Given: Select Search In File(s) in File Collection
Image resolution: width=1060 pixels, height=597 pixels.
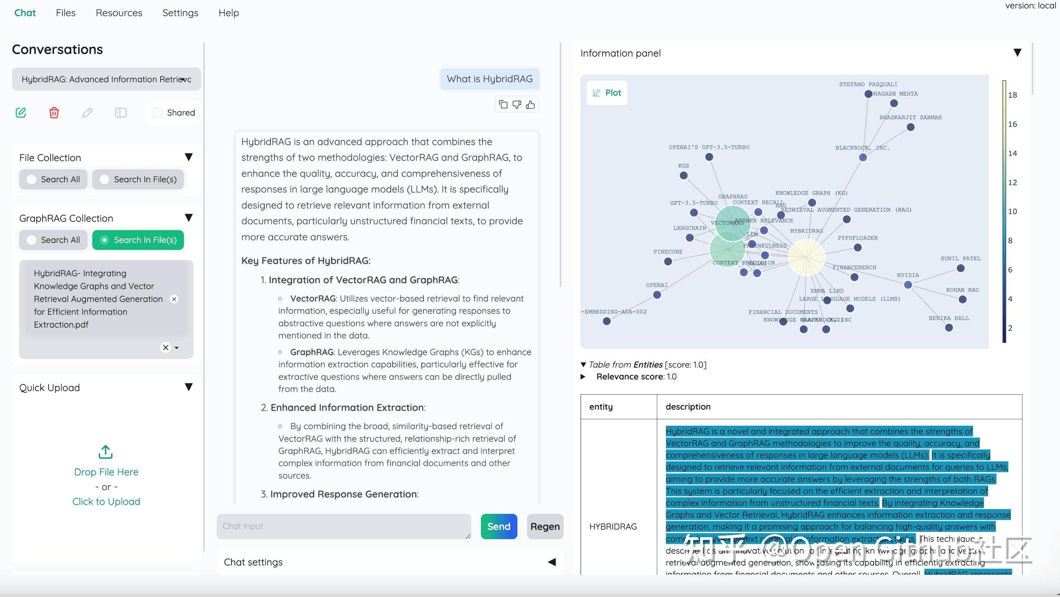Looking at the screenshot, I should coord(138,179).
